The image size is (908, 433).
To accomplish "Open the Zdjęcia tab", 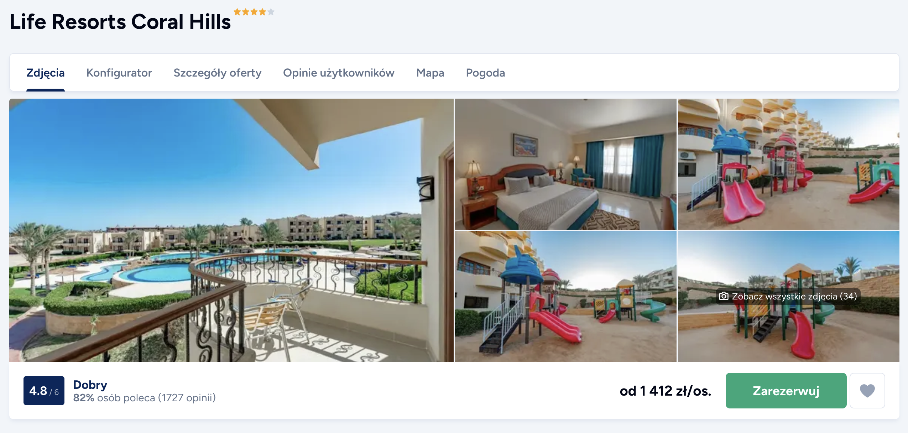I will click(46, 73).
